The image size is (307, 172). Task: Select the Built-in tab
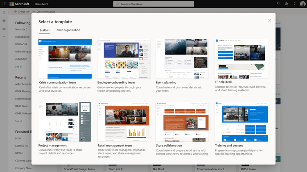click(x=45, y=30)
